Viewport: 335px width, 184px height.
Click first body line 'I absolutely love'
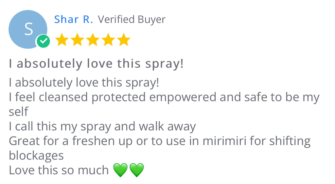point(84,83)
